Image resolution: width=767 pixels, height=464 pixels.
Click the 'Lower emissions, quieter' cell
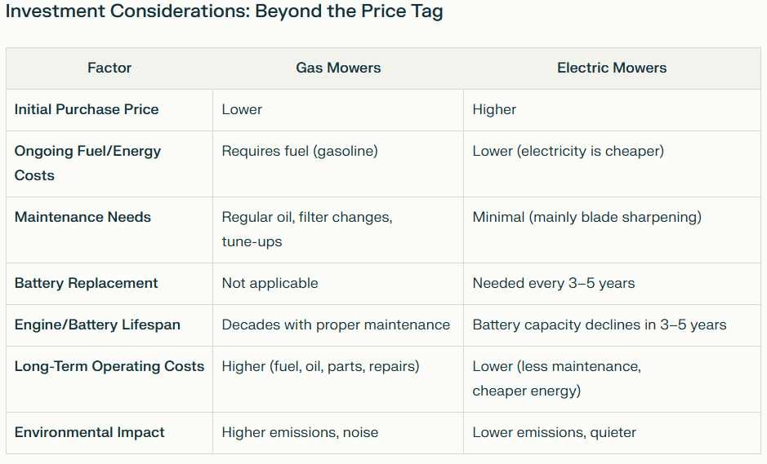pos(554,432)
